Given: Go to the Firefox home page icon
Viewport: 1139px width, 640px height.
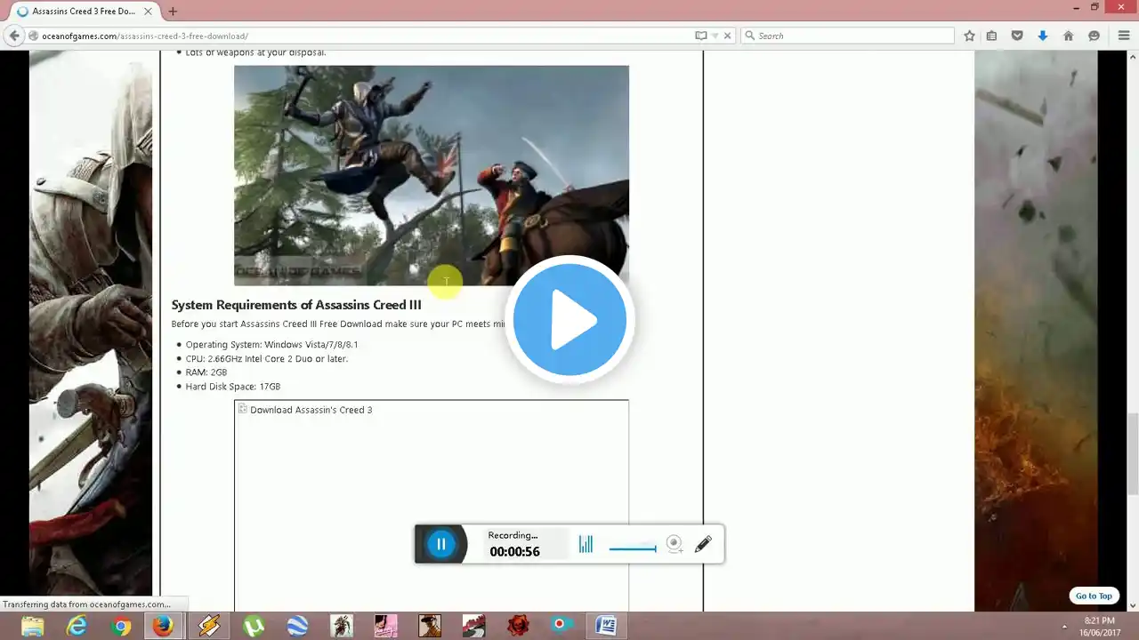Looking at the screenshot, I should tap(1069, 36).
